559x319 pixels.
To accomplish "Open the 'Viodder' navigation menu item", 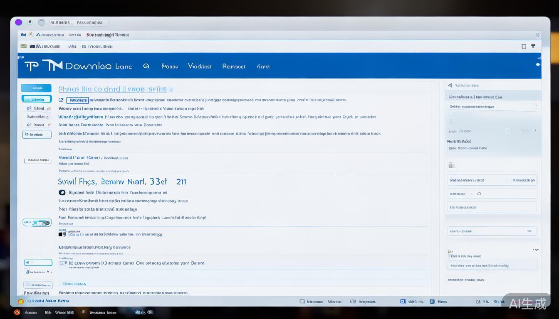I will tap(200, 66).
